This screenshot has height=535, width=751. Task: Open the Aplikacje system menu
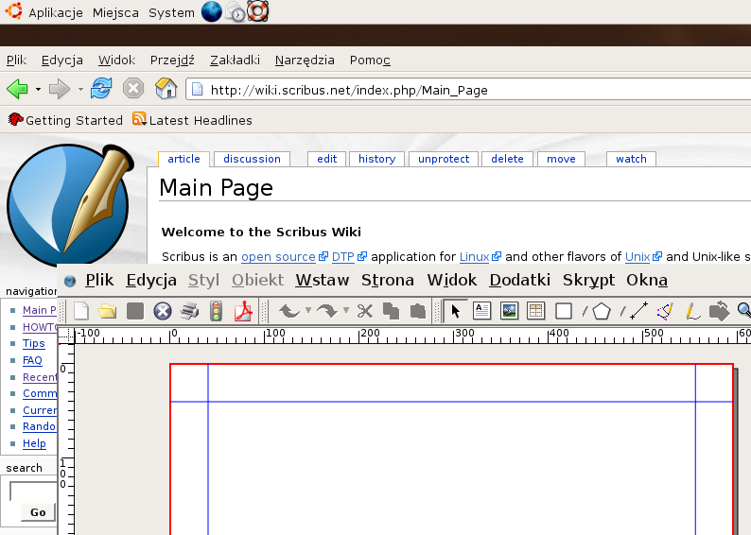tap(55, 12)
